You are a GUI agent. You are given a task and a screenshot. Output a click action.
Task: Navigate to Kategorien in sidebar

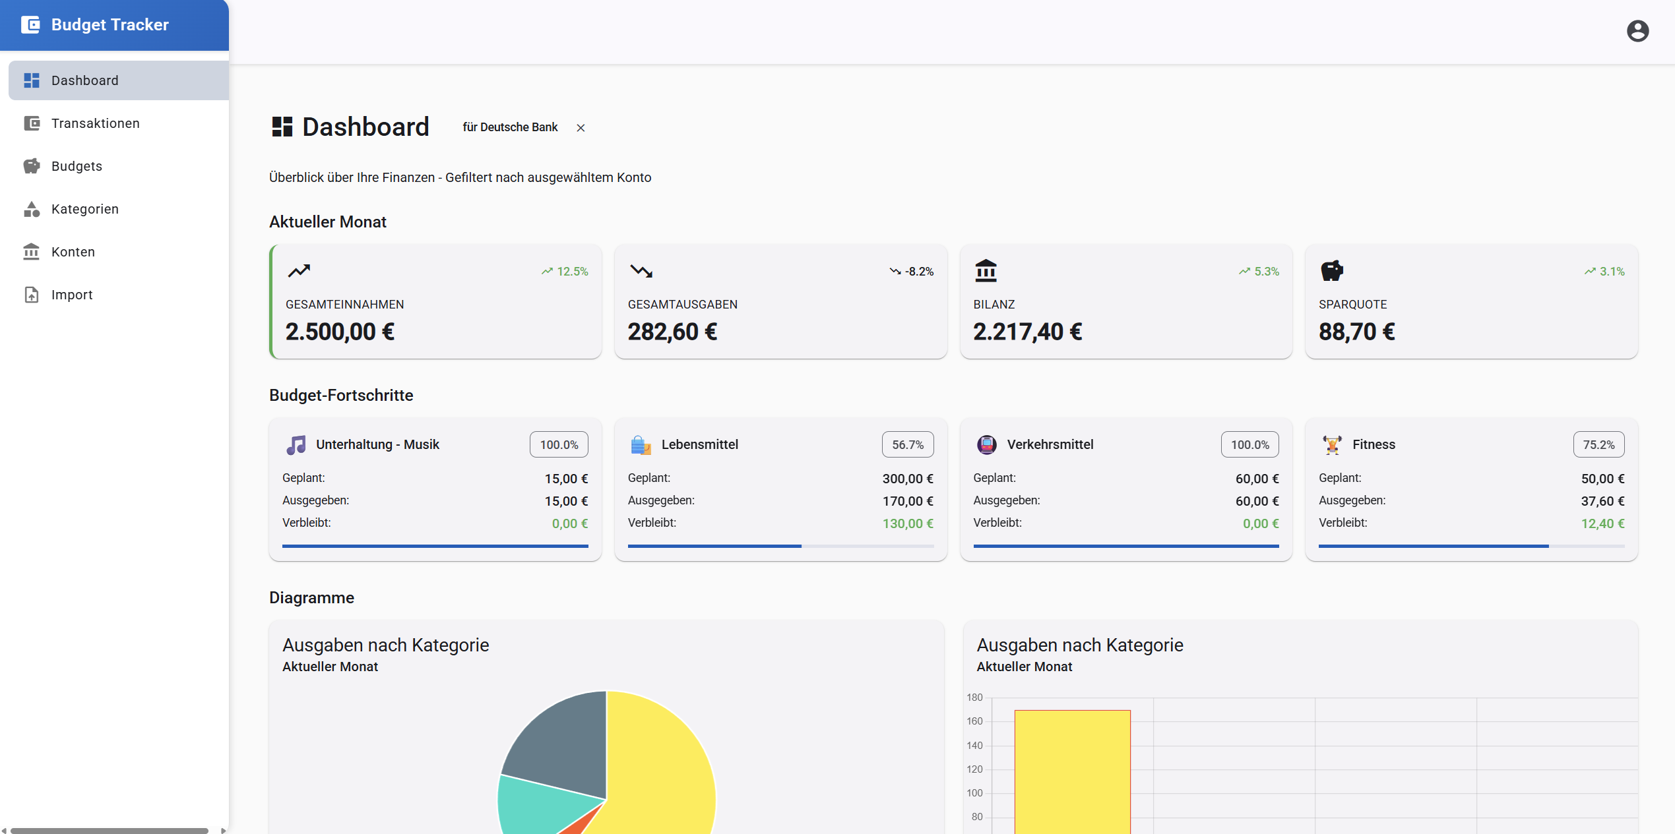coord(119,209)
